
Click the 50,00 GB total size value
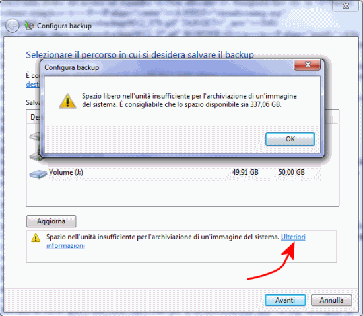292,172
